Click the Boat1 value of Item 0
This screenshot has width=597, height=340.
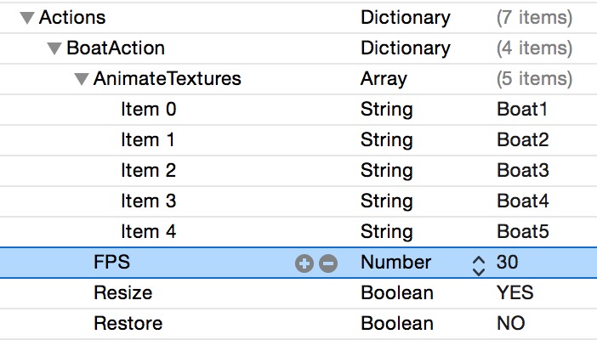click(522, 110)
